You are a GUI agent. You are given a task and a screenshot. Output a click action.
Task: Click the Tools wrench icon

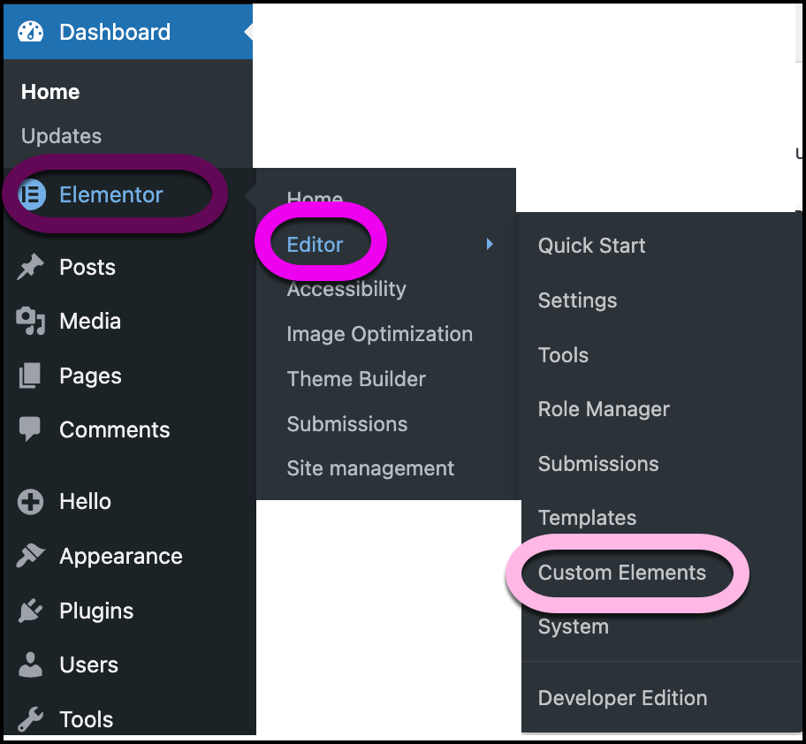click(x=31, y=719)
